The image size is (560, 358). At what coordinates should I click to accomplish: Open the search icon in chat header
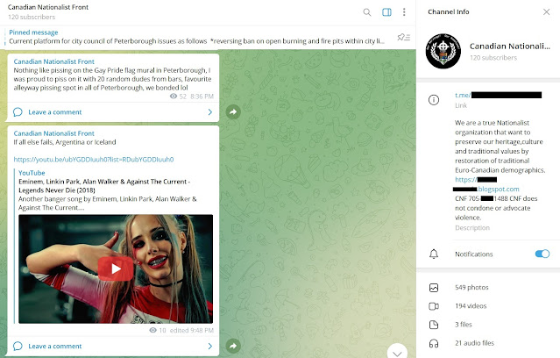(367, 12)
